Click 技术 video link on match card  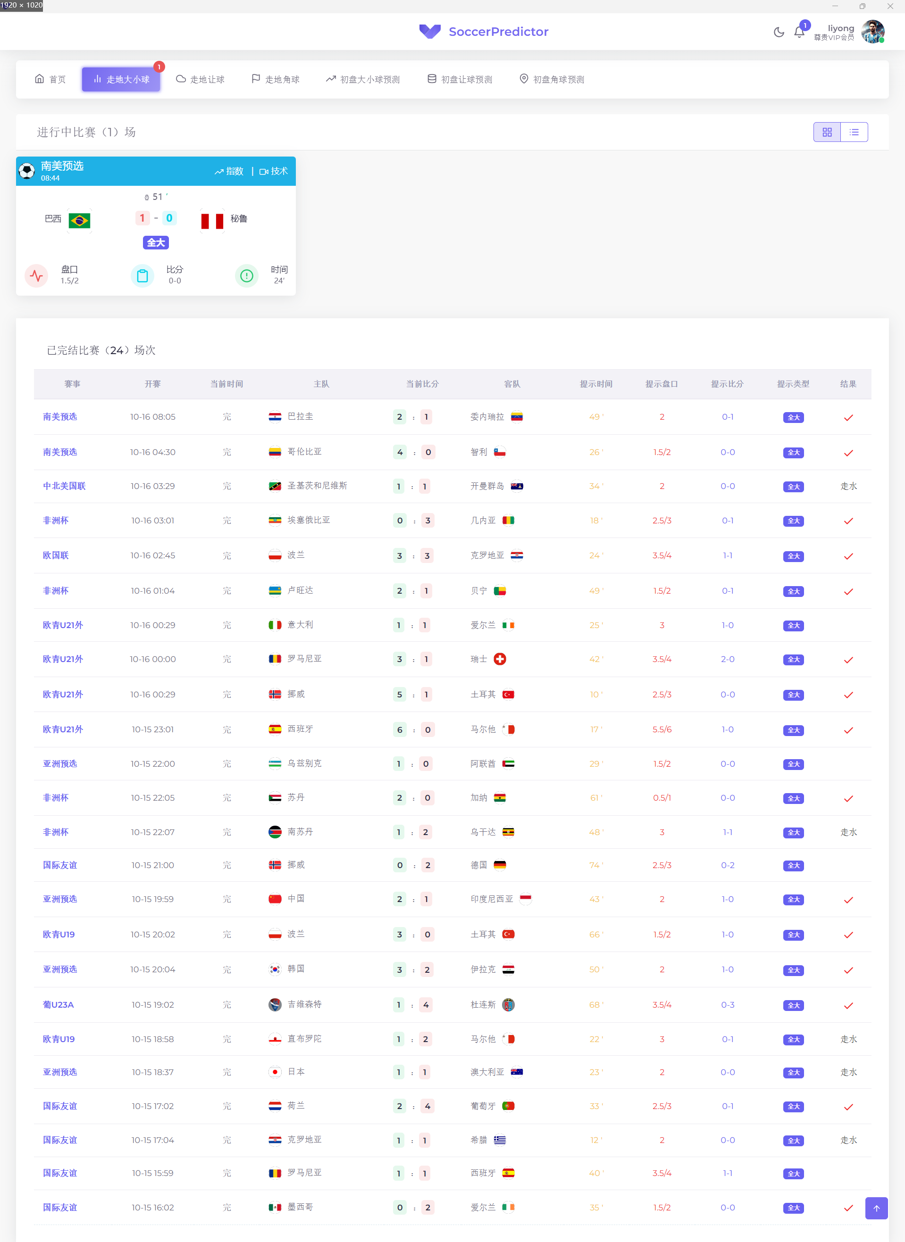point(274,172)
